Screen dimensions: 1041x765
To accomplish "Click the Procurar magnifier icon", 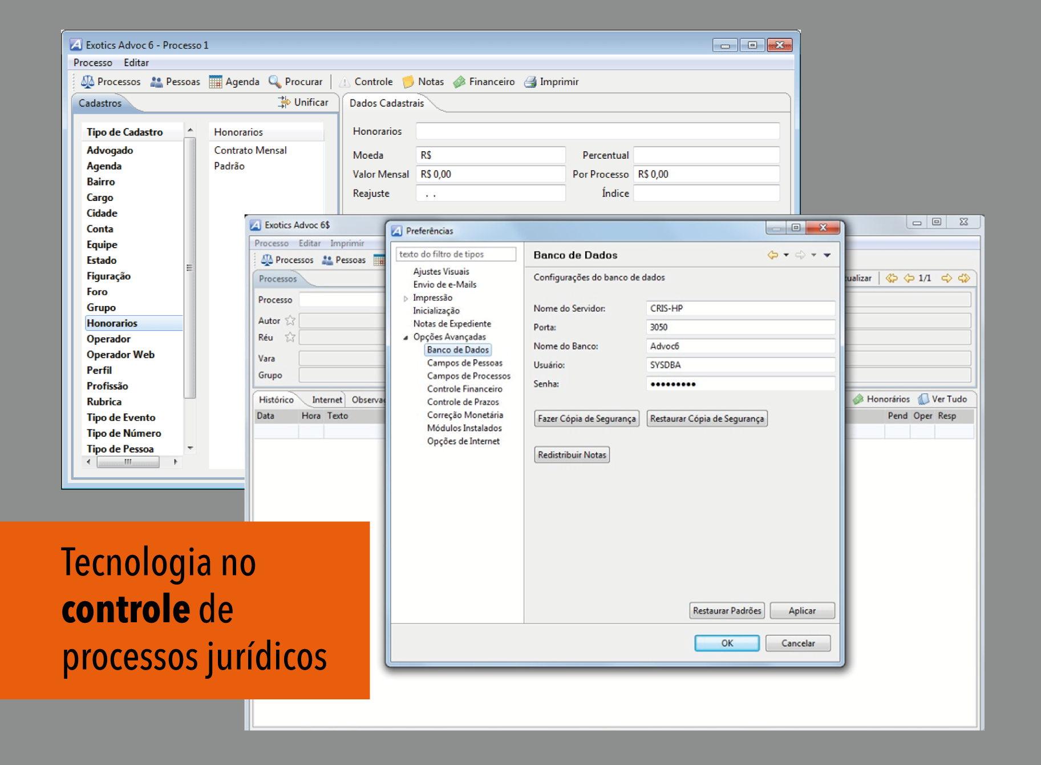I will [275, 82].
